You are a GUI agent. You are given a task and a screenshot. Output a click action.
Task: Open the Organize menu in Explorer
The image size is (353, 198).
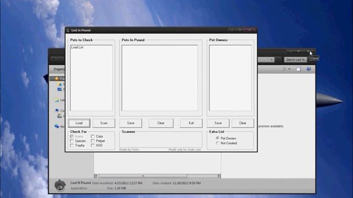click(x=59, y=69)
